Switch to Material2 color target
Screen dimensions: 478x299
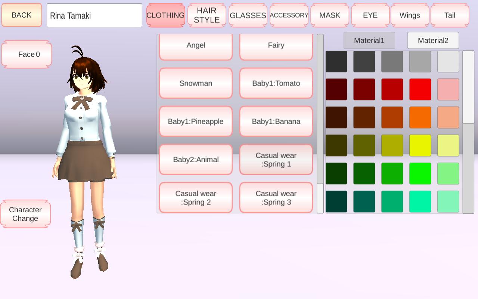(x=433, y=40)
